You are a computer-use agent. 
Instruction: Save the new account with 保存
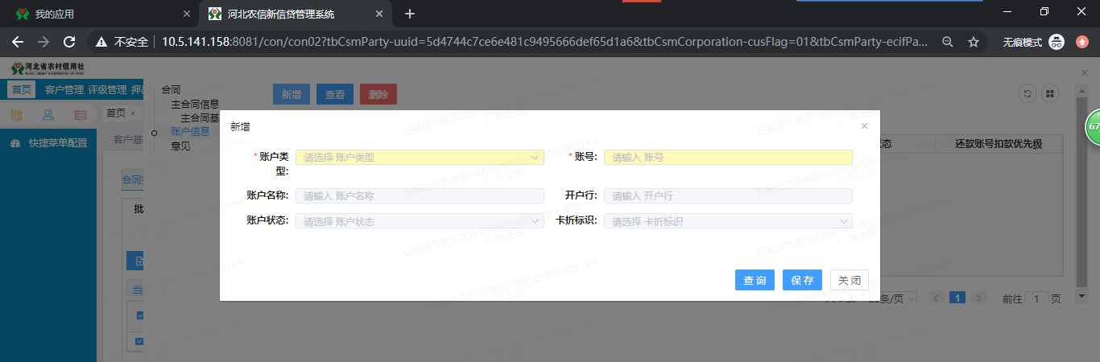802,280
